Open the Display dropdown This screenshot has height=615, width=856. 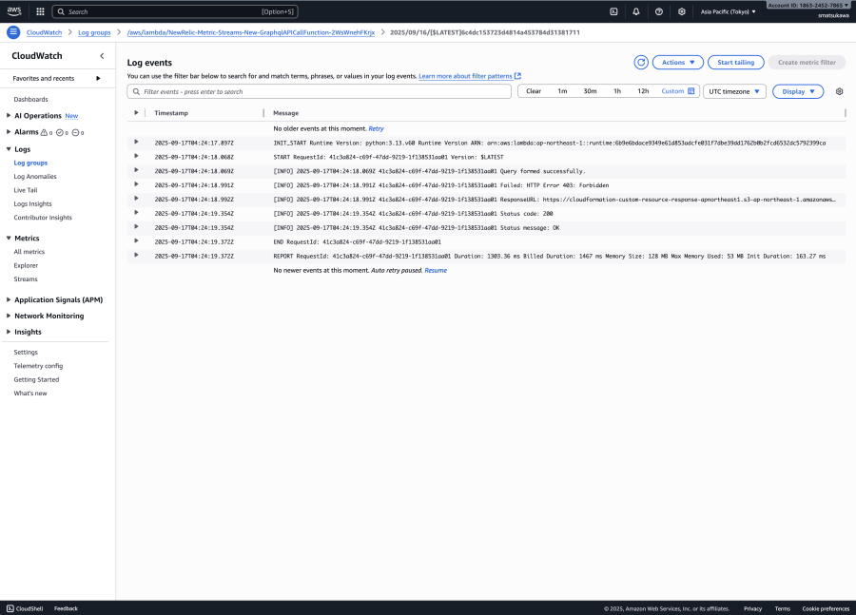point(798,91)
